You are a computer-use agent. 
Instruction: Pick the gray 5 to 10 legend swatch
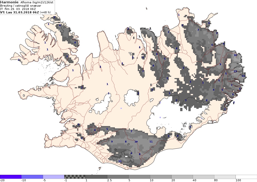coord(139,177)
